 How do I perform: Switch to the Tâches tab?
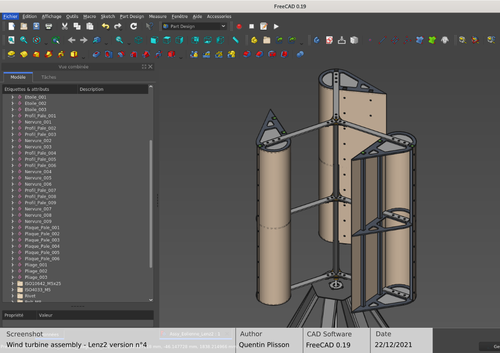click(x=49, y=77)
